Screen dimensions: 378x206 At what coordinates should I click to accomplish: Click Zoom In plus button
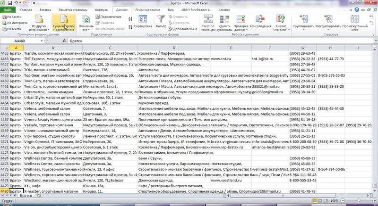[x=375, y=200]
